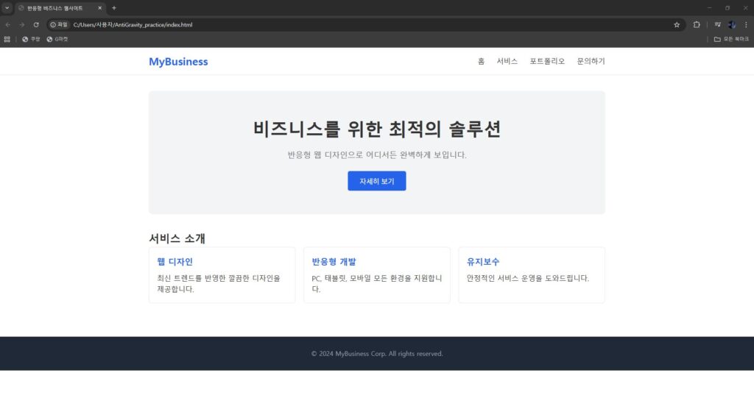The height and width of the screenshot is (409, 754).
Task: Click the MyBusiness logo
Action: [178, 62]
